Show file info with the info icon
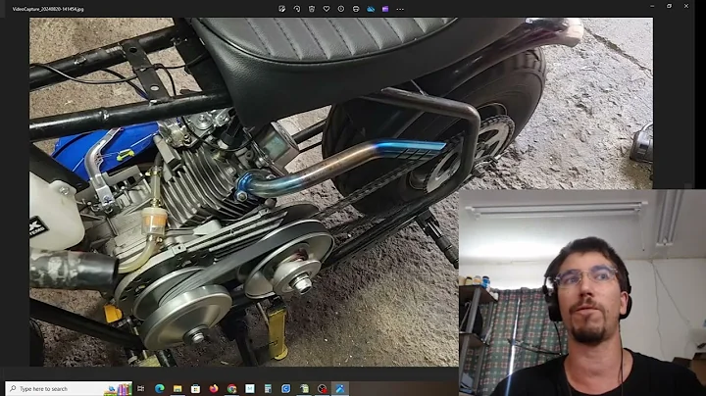Screen dimensions: 706x396 pos(341,9)
